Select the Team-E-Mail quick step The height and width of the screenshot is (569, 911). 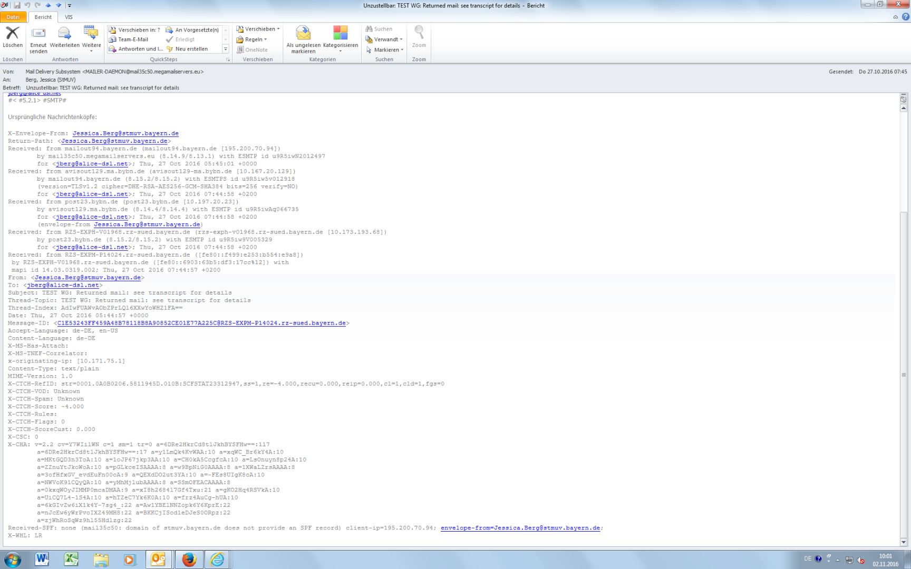[x=129, y=40]
